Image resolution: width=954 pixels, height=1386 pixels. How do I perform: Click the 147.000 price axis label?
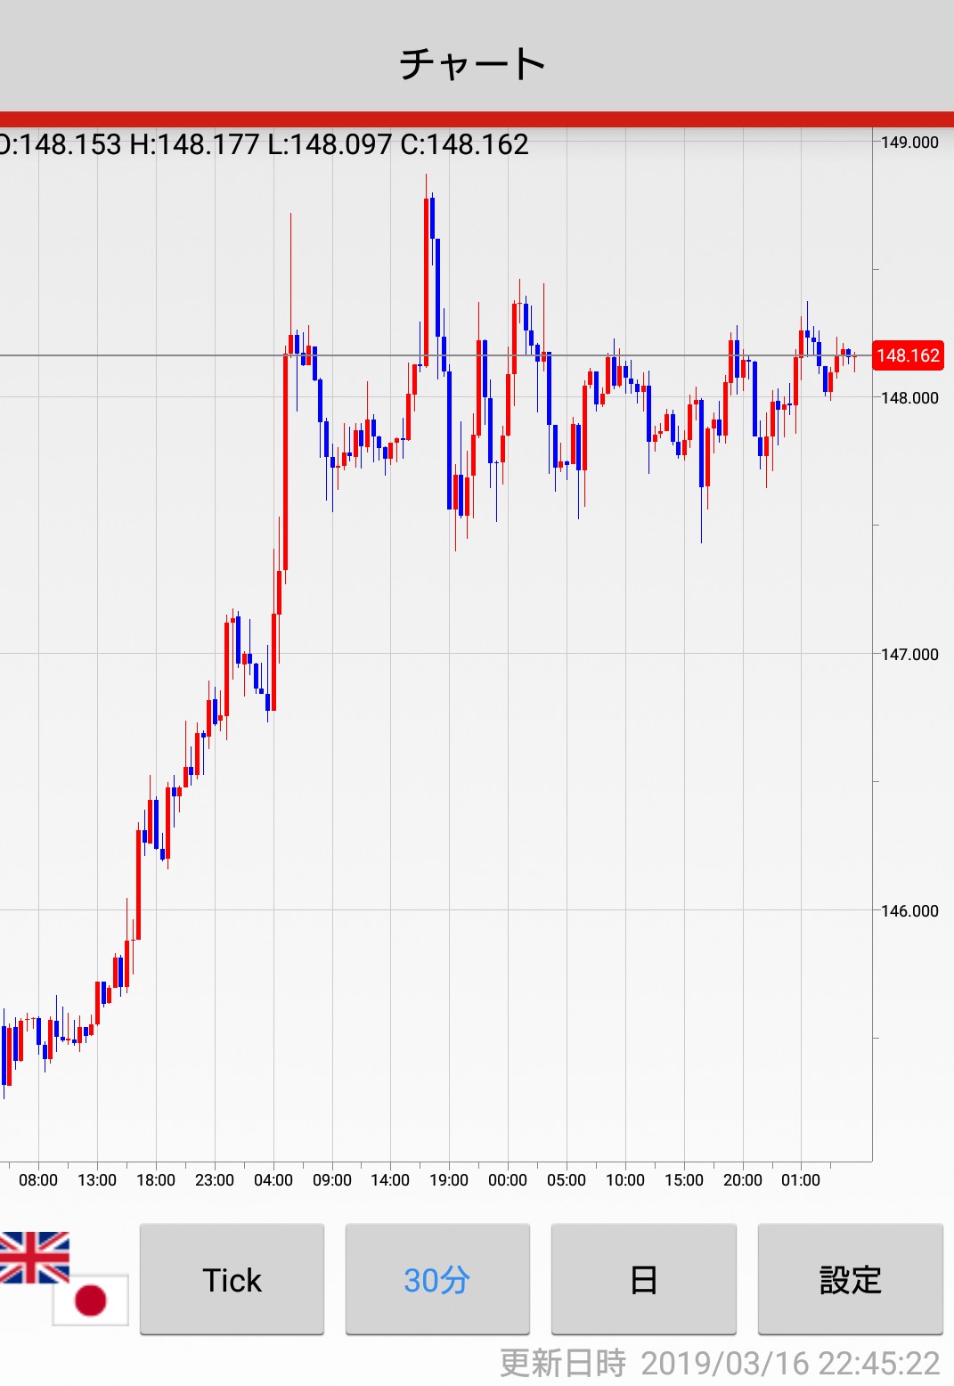909,655
